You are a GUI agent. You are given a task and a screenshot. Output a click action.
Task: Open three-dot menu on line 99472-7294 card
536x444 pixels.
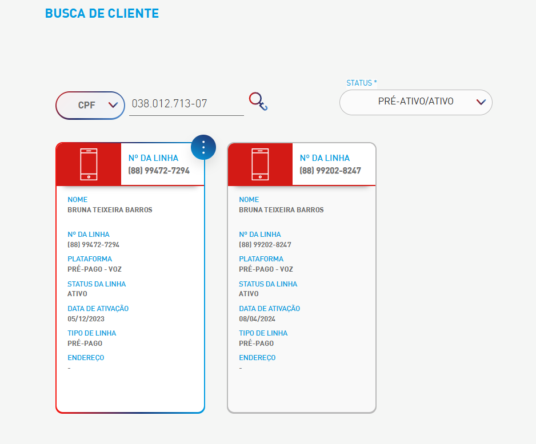coord(203,147)
